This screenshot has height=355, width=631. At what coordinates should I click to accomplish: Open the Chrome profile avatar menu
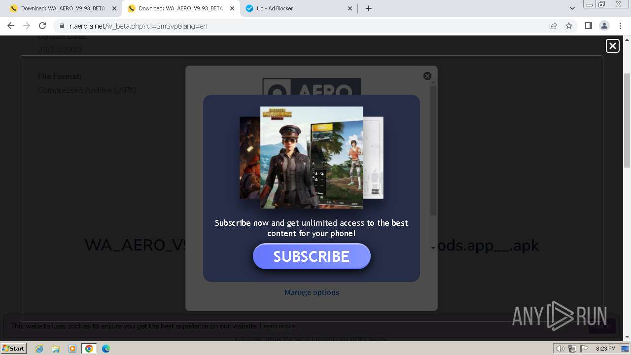click(604, 26)
